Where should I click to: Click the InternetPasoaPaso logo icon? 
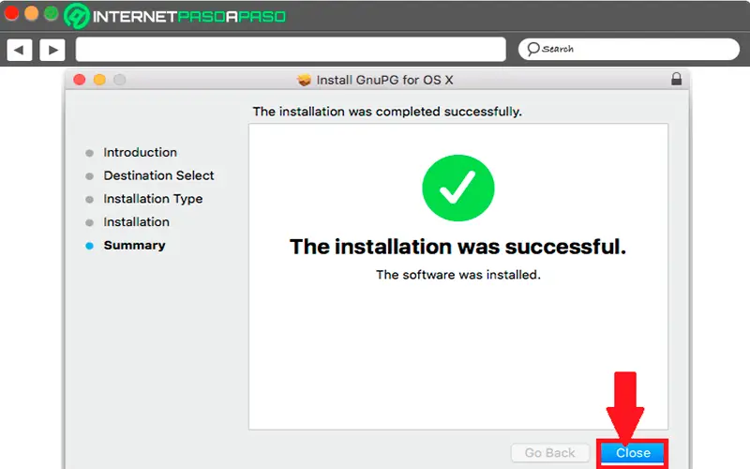[77, 16]
